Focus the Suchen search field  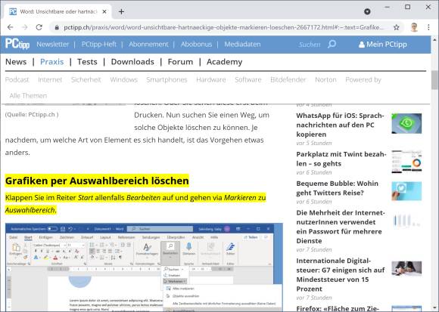pyautogui.click(x=310, y=45)
